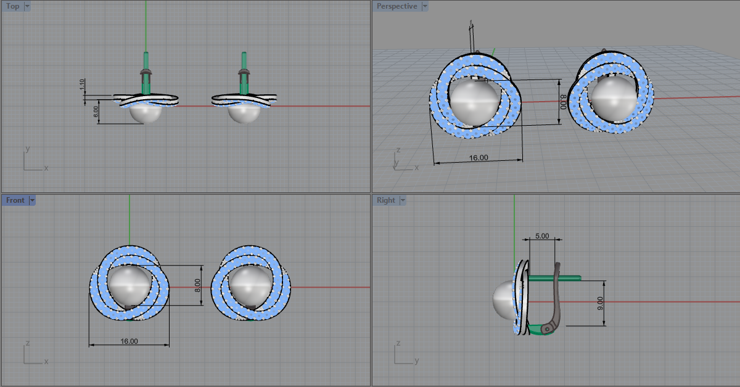The height and width of the screenshot is (387, 740).
Task: Select the 5.00 dimension in Right view
Action: pos(542,235)
